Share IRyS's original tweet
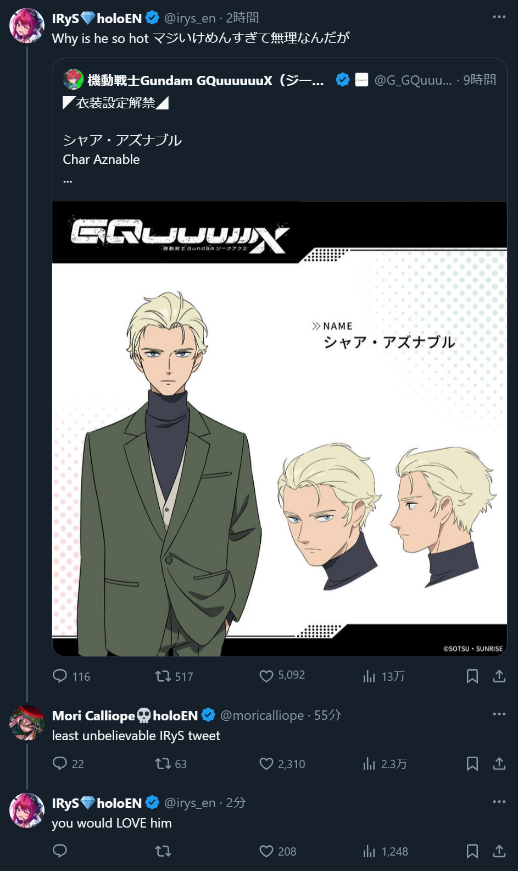Screen dimensions: 518x871 click(499, 676)
